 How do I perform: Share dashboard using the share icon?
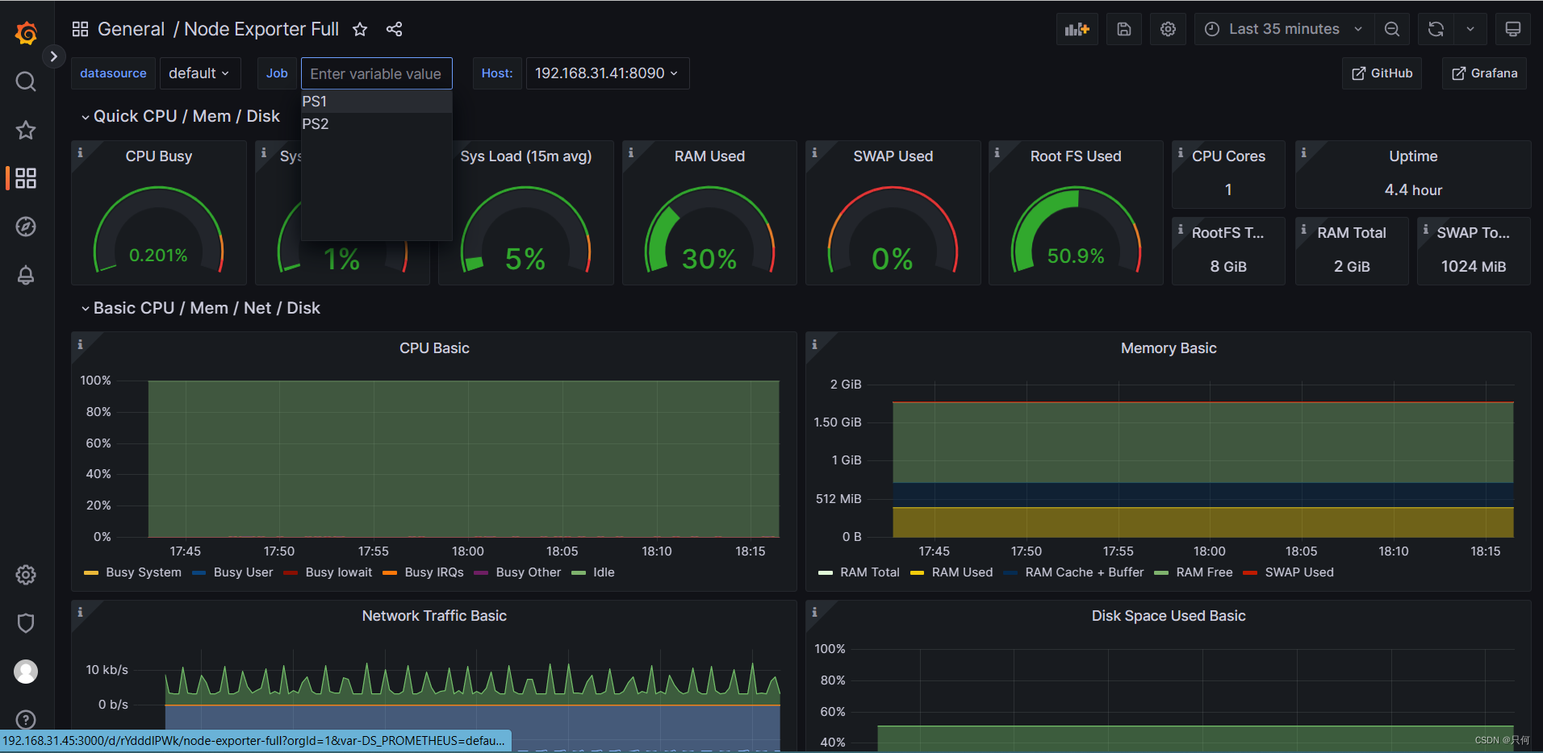(x=394, y=29)
